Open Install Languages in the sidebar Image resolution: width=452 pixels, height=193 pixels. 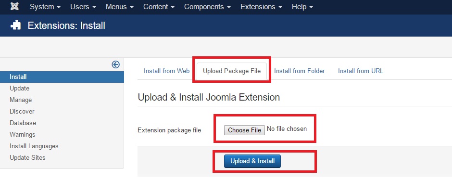point(34,146)
